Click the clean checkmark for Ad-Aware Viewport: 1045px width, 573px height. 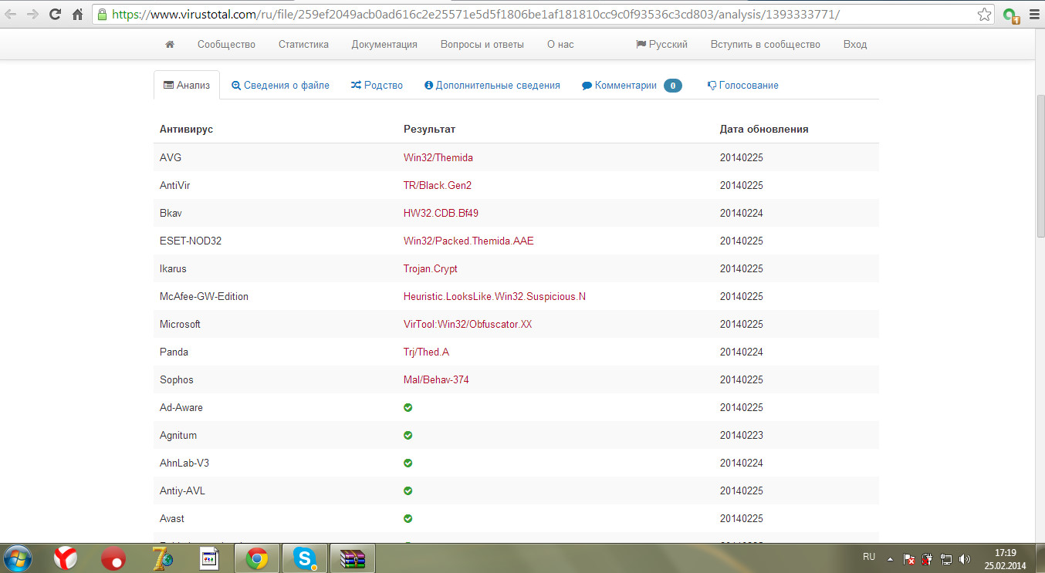(x=408, y=407)
